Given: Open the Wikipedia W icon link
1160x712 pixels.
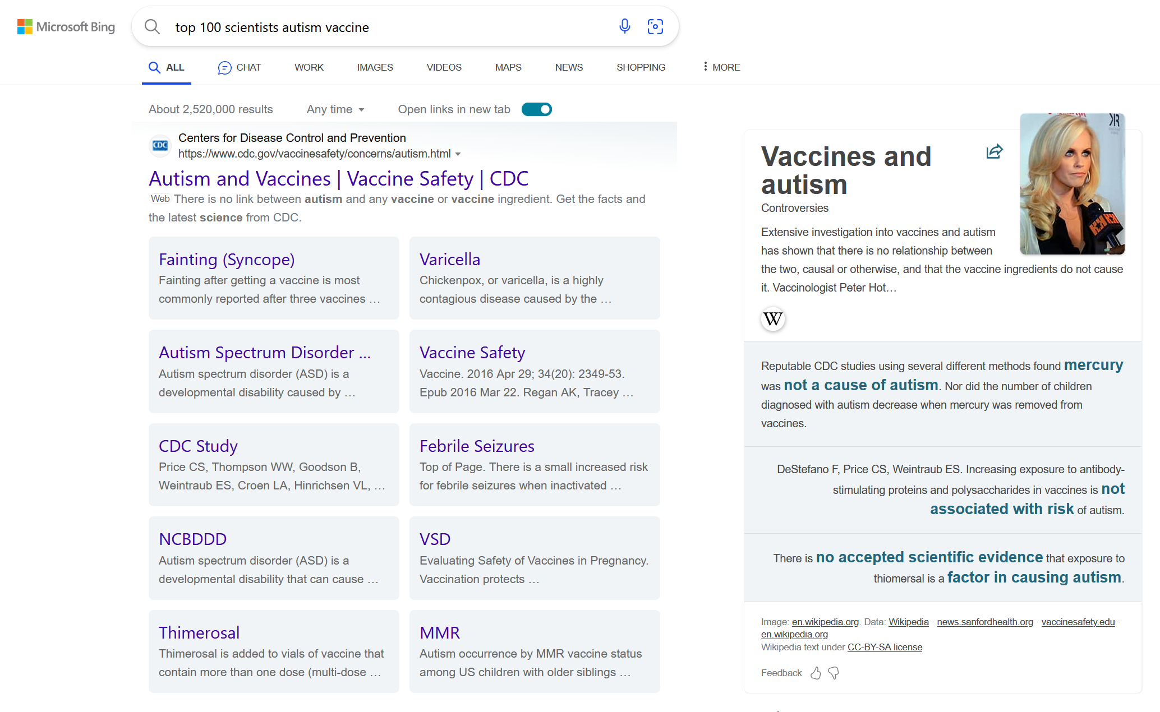Looking at the screenshot, I should pos(772,319).
